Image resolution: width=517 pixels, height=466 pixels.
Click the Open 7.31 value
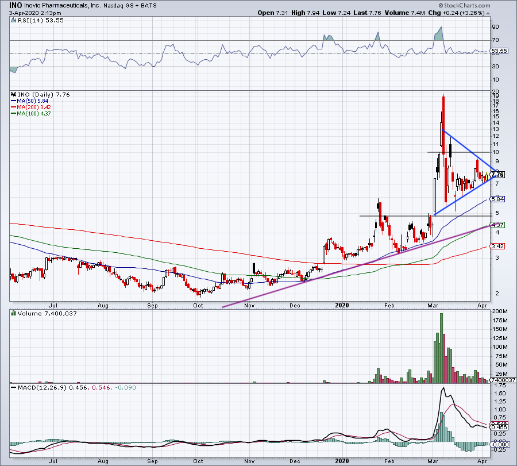[x=273, y=13]
